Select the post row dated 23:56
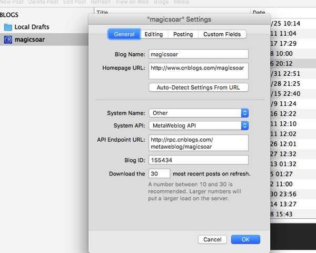 [293, 194]
